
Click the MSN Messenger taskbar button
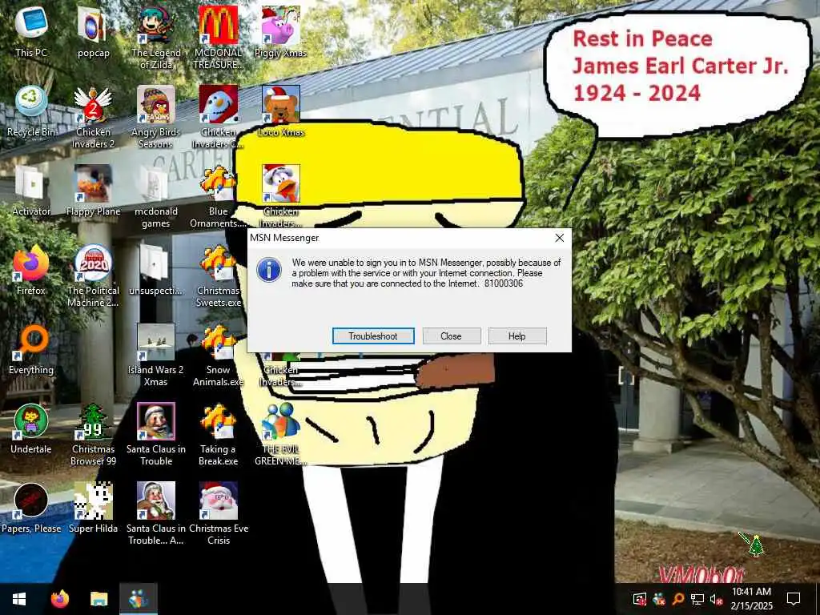click(138, 599)
